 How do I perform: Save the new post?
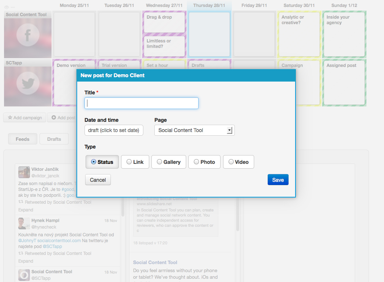[278, 180]
